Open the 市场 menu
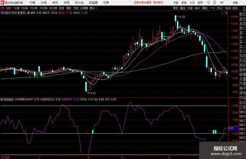246x159 pixels. [x=44, y=3]
